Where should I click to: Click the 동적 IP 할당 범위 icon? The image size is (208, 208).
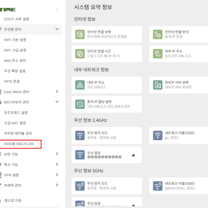[x=80, y=104]
